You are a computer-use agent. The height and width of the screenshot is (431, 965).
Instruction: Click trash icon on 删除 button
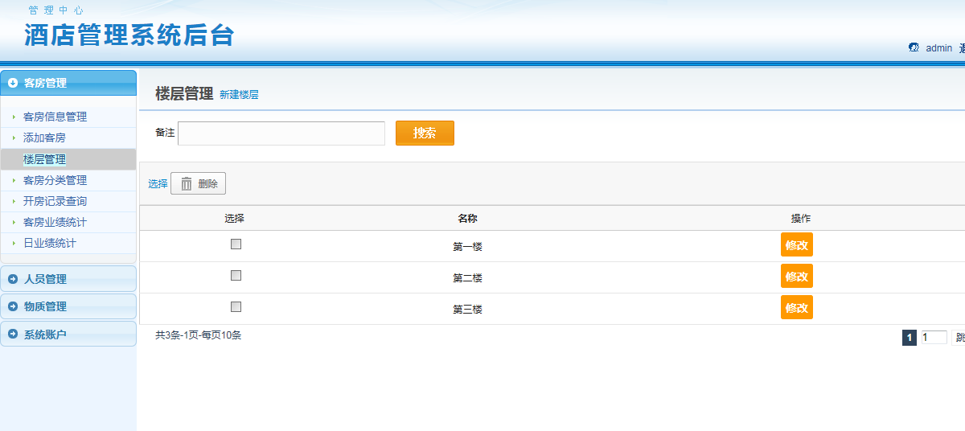coord(186,183)
